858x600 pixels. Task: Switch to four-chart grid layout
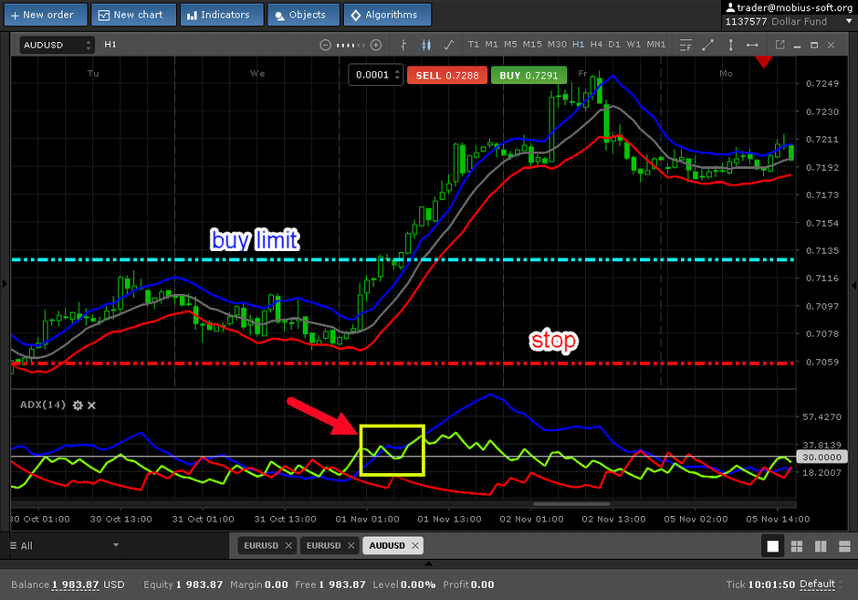797,546
